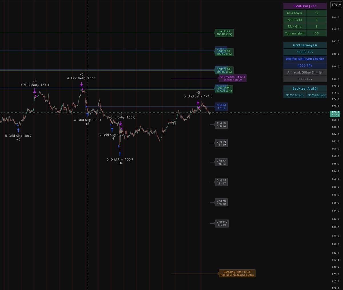Click the blue buy arrow above 6. Grid Alış: 160.7
The width and height of the screenshot is (343, 290).
click(x=120, y=154)
